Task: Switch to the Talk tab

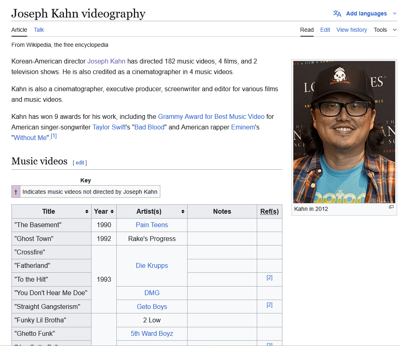Action: pos(39,30)
